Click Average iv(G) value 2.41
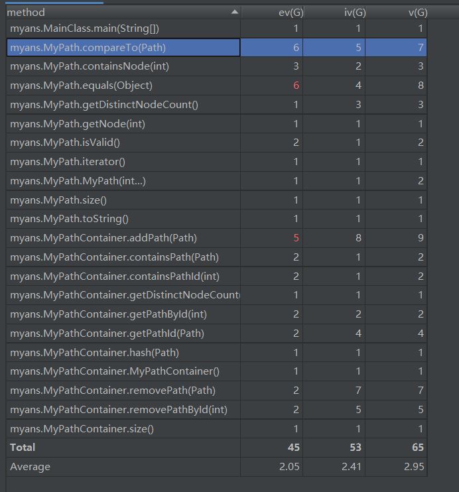Screen dimensions: 459x492 352,467
